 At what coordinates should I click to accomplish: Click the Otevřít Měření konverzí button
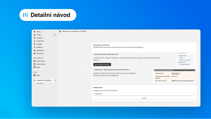(x=102, y=65)
